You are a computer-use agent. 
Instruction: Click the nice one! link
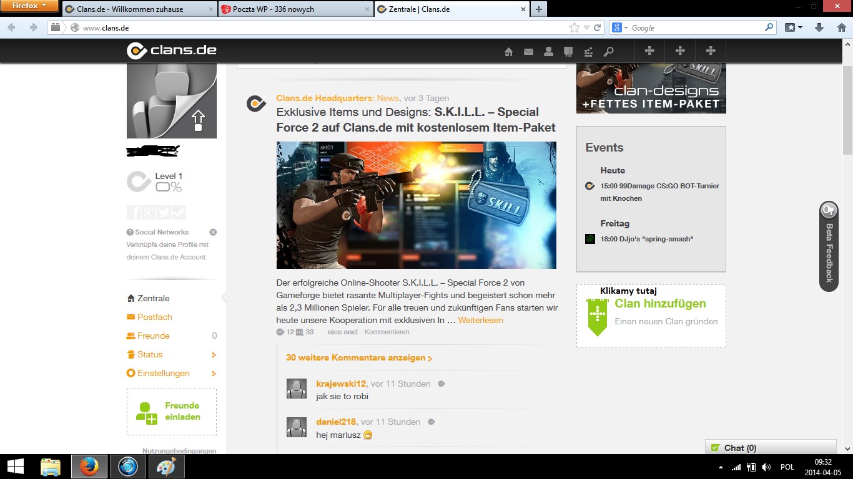(x=343, y=332)
